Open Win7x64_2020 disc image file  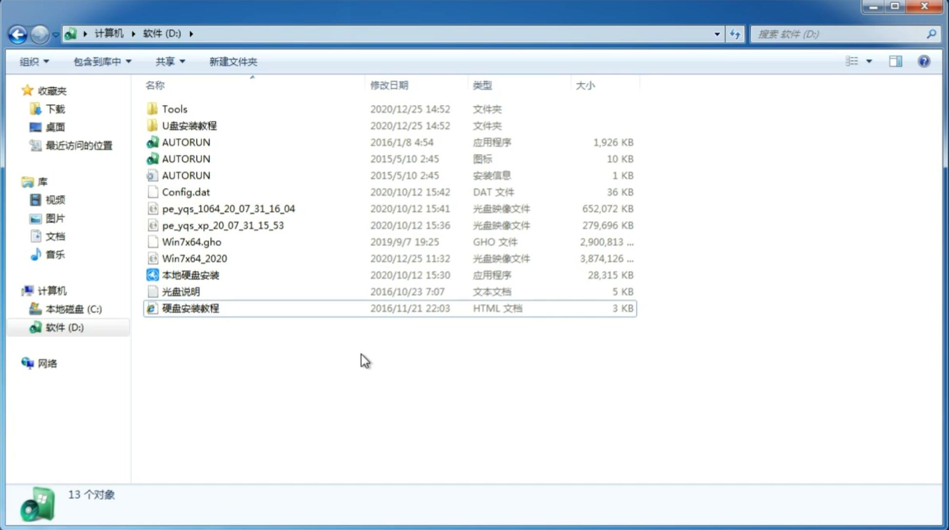(x=195, y=259)
